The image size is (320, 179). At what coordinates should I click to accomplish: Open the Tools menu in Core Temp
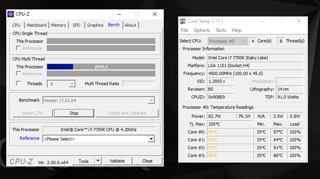[221, 30]
